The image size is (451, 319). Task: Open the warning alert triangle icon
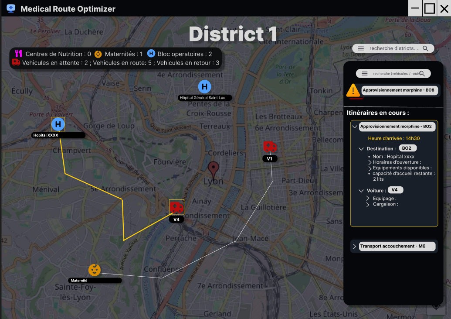click(x=353, y=90)
